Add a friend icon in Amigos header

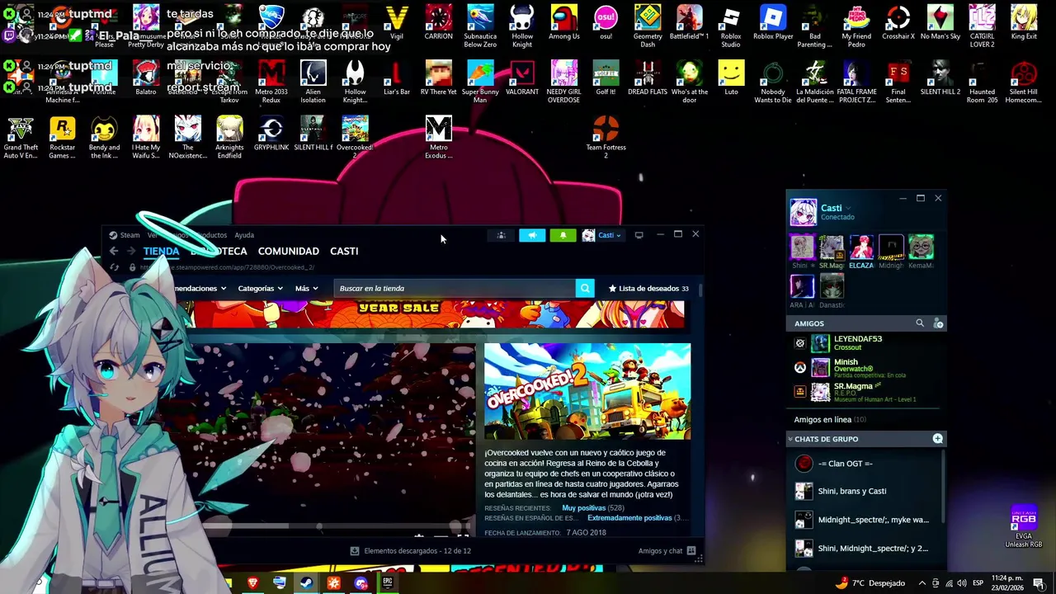(x=938, y=323)
